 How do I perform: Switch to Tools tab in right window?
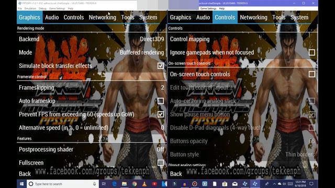[279, 17]
